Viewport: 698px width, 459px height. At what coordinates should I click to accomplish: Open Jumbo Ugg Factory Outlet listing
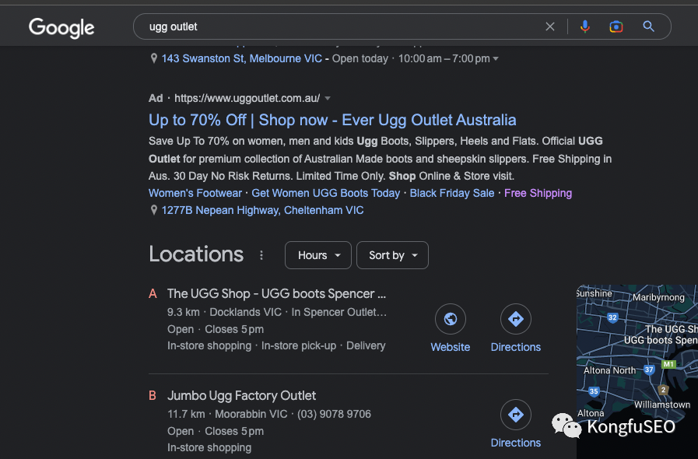click(x=241, y=396)
